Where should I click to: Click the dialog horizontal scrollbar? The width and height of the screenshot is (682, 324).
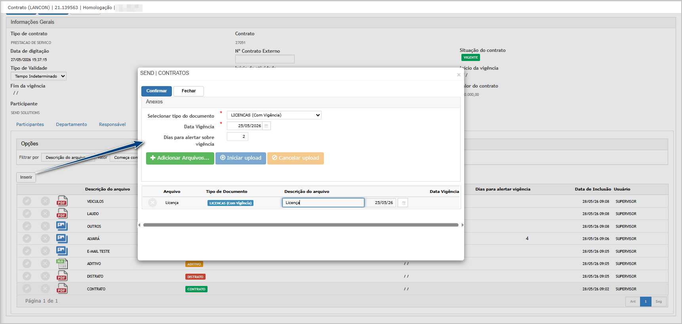[301, 225]
